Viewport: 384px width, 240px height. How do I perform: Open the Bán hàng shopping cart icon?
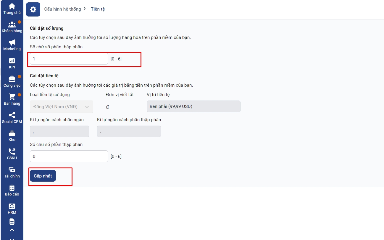12,97
